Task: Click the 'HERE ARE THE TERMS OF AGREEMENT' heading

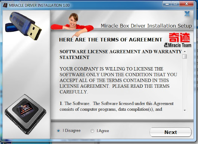Action: tap(111, 40)
